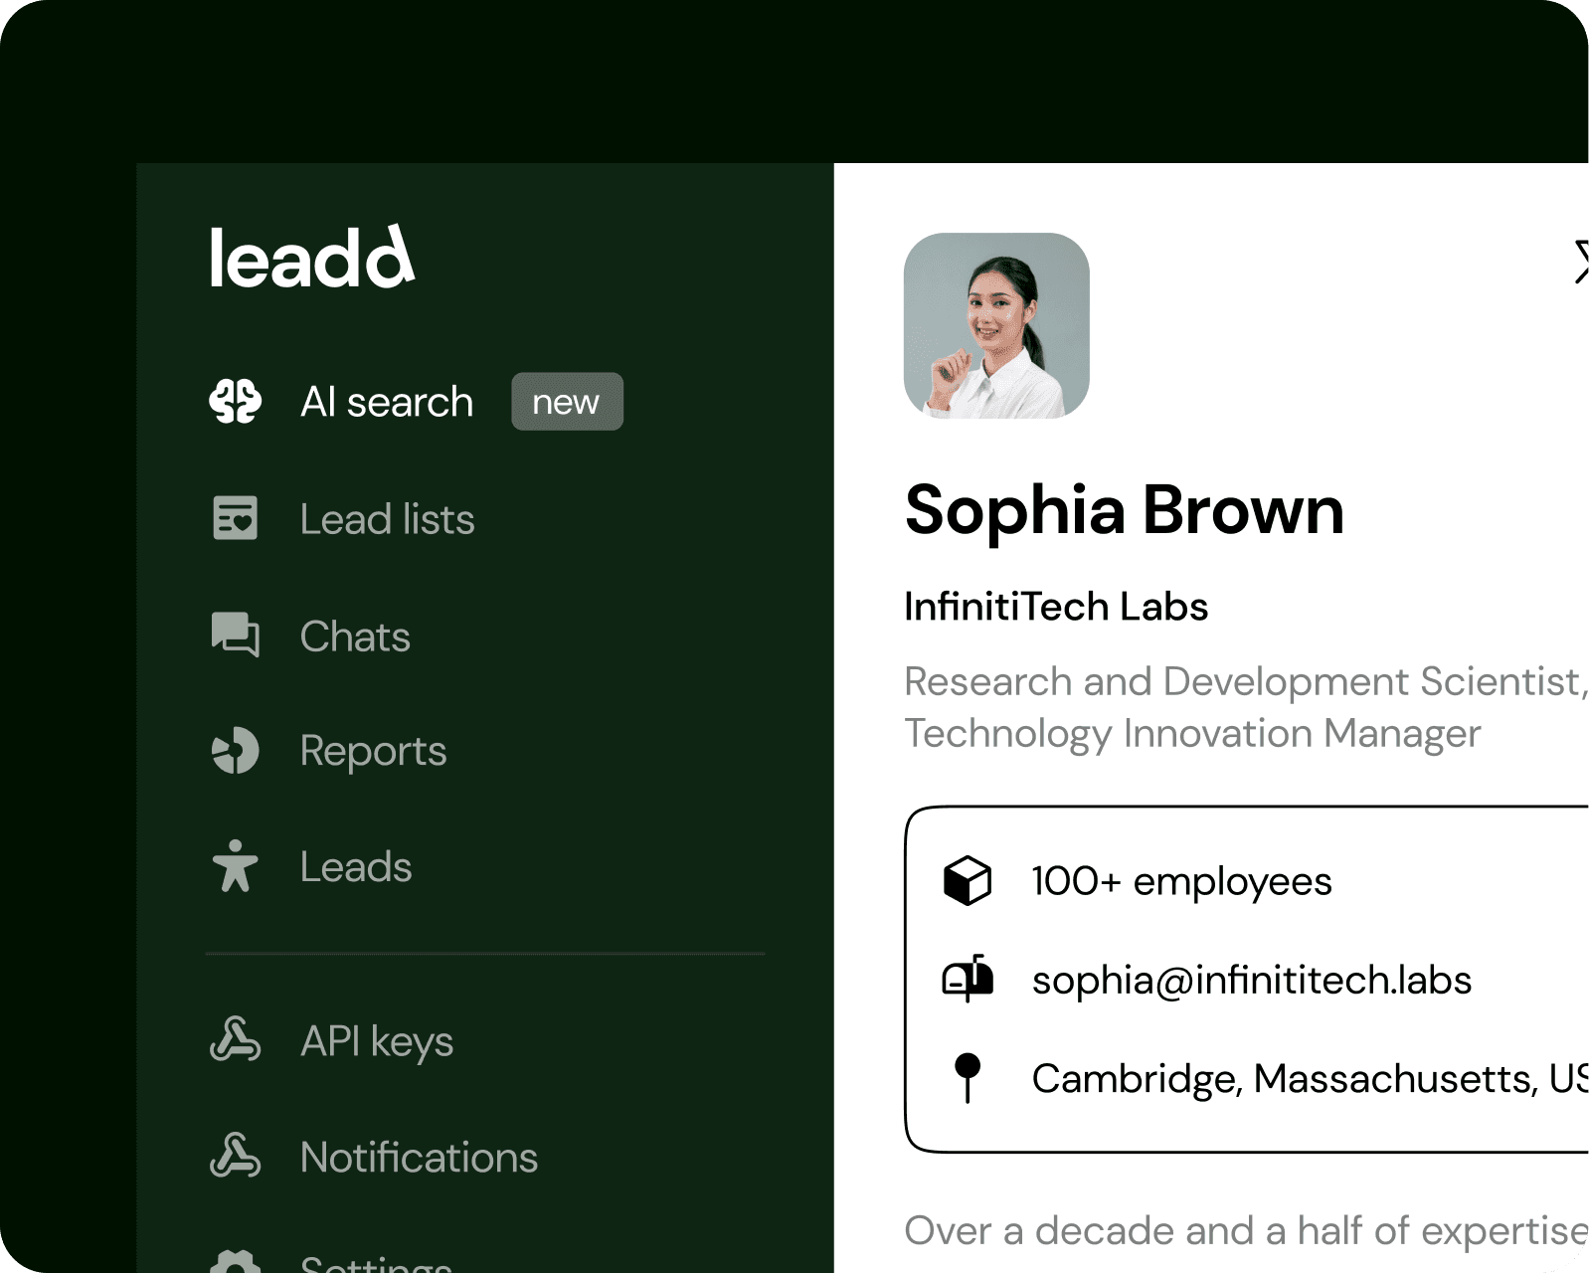Click the Settings gear icon

pyautogui.click(x=236, y=1261)
